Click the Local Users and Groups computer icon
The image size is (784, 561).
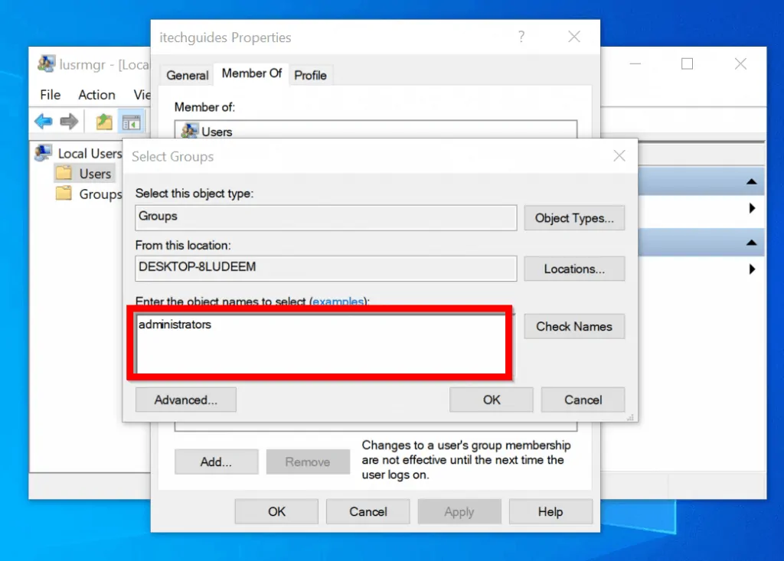pos(42,153)
